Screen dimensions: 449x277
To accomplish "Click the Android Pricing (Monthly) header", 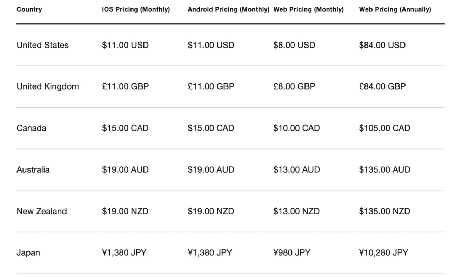I will [228, 9].
